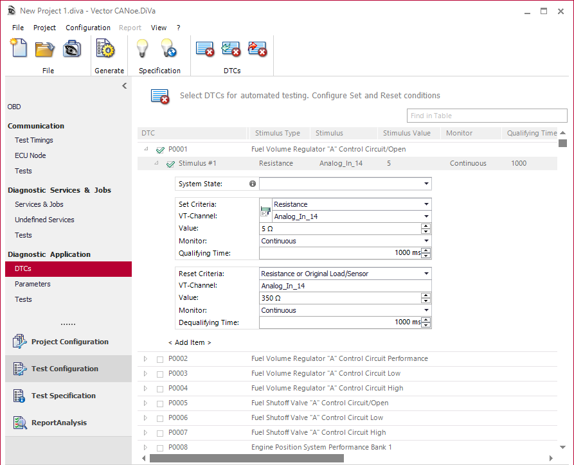Screen dimensions: 574x465
Task: Click the horizontal scrollbar right arrow
Action: point(552,458)
